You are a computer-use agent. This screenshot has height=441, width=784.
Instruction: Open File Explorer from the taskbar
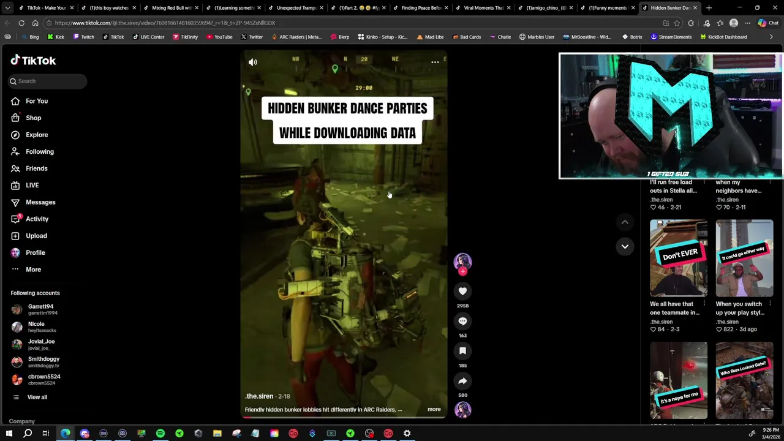click(217, 434)
